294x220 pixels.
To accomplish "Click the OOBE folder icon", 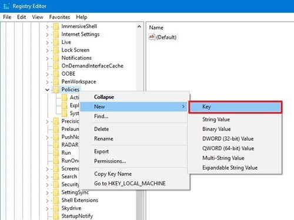I will coord(56,74).
